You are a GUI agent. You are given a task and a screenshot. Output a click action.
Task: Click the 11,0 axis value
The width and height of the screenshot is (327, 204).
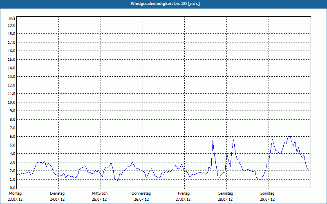click(x=11, y=94)
